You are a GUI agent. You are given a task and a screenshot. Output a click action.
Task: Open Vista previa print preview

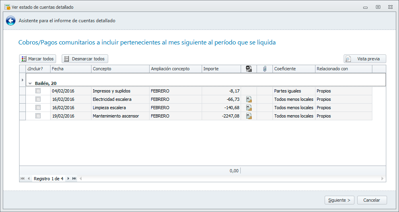[x=365, y=59]
